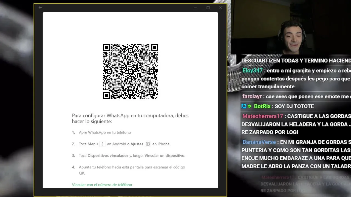Click 'Abre WhatsApp en tu teléfono' step
351x197 pixels.
point(105,132)
